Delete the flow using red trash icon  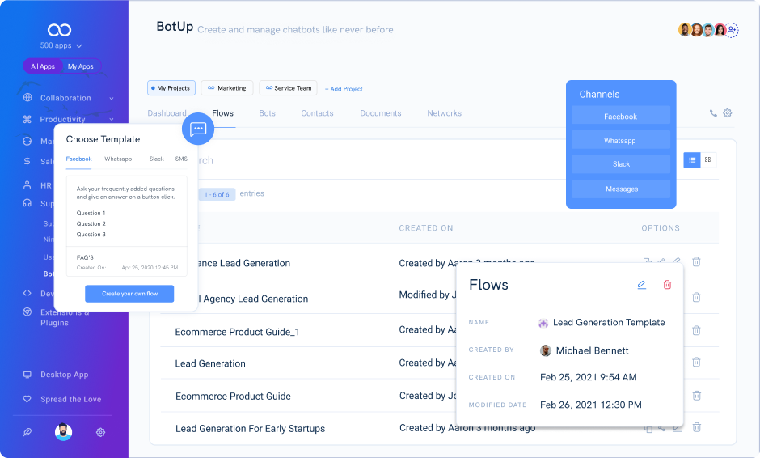click(x=667, y=285)
